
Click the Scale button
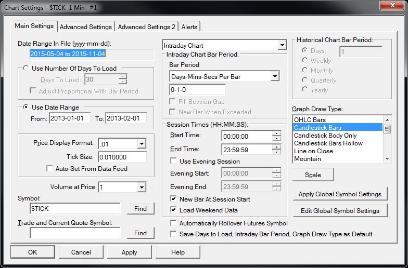313,175
